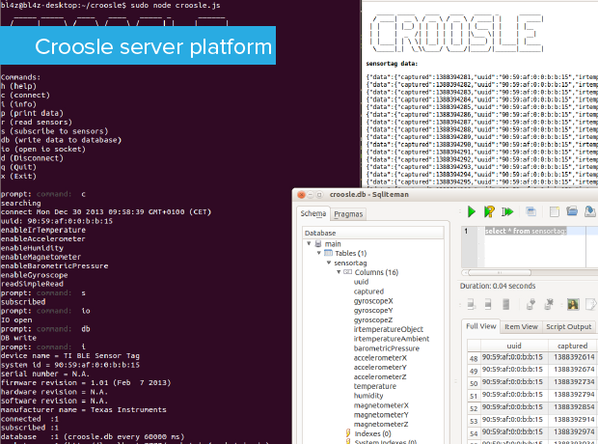Select irtemperatureObject in schema tree
This screenshot has width=598, height=444.
pos(389,329)
